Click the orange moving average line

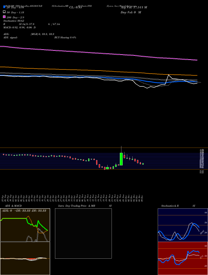pos(99,71)
